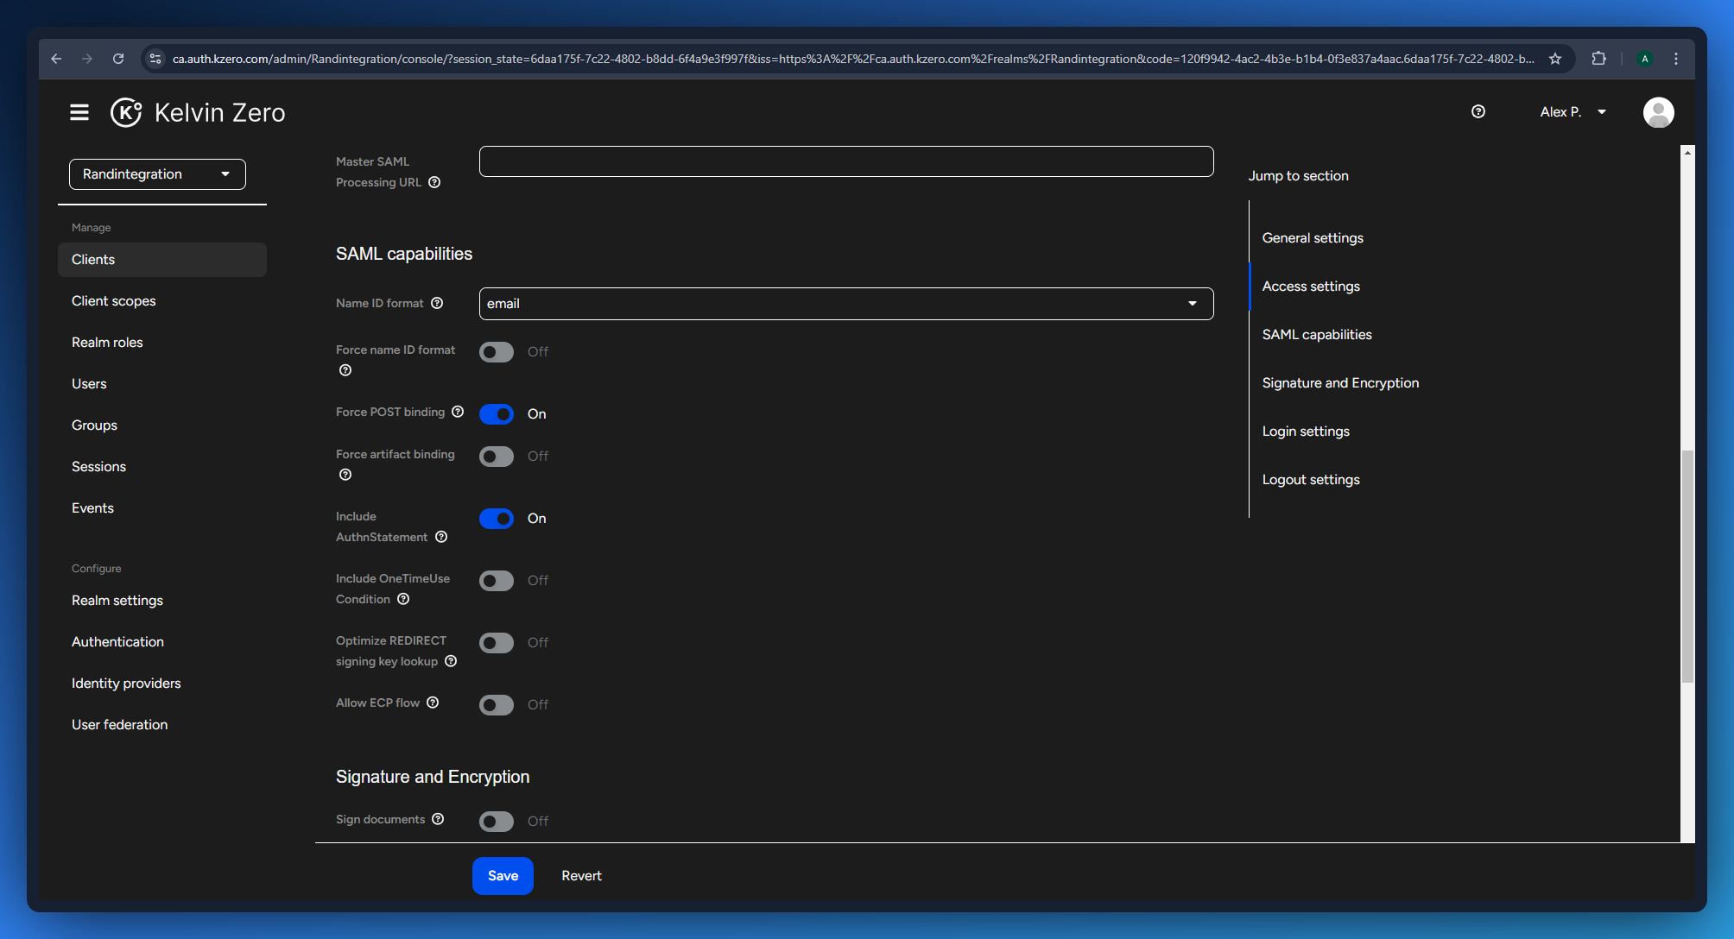The image size is (1734, 939).
Task: Open Client scopes in the sidebar
Action: (x=162, y=301)
